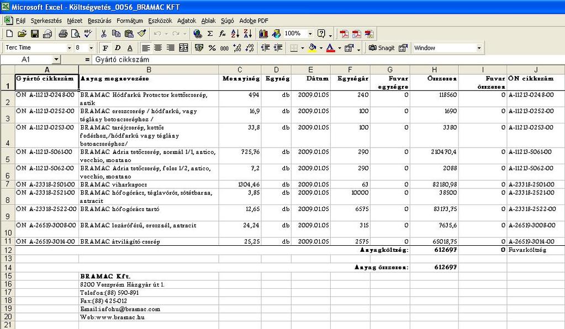This screenshot has height=329, width=565.
Task: Activate the Format Painter brush
Action: click(x=141, y=34)
